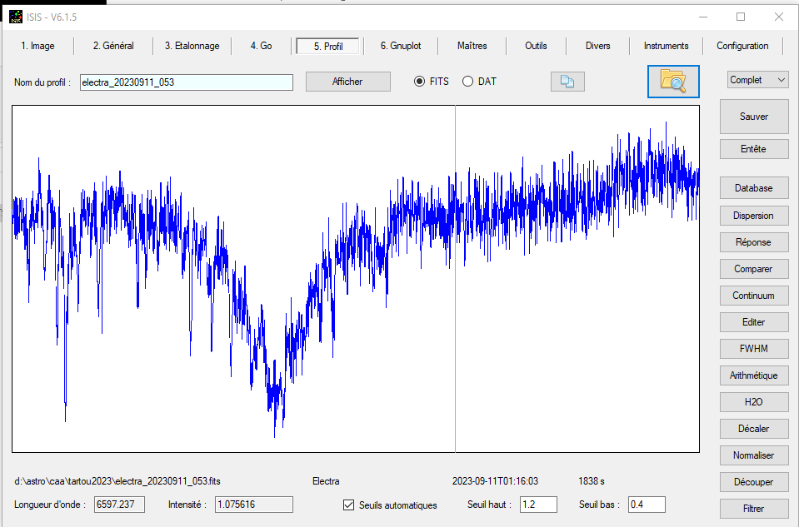Open the Outils tab

(x=536, y=46)
